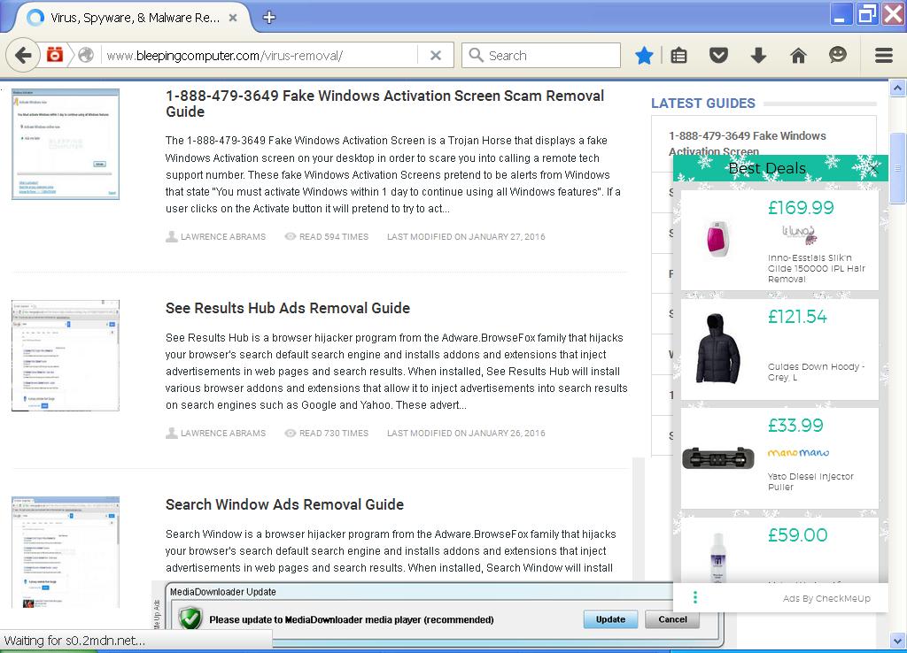Image resolution: width=907 pixels, height=653 pixels.
Task: Cancel the MediaDownloader Update popup
Action: pyautogui.click(x=672, y=619)
